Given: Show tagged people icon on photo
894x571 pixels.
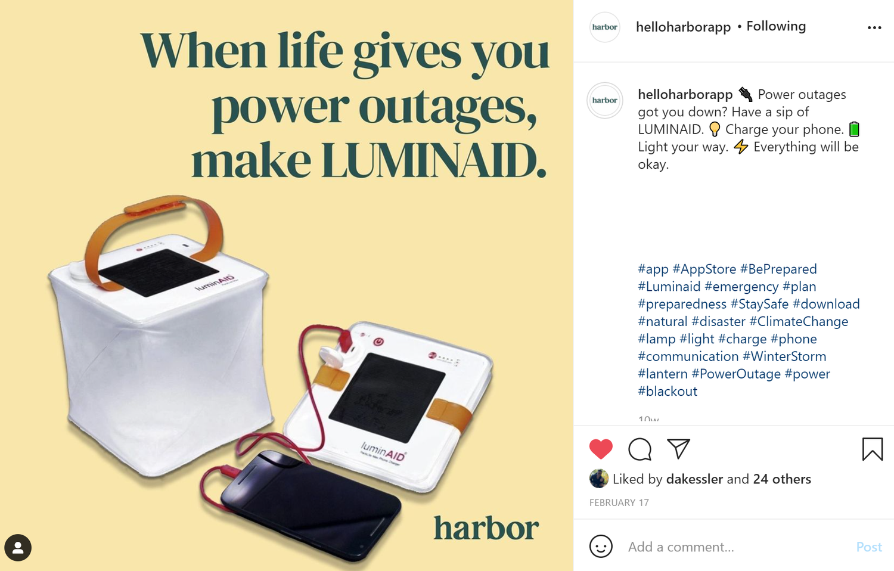Looking at the screenshot, I should pos(18,547).
